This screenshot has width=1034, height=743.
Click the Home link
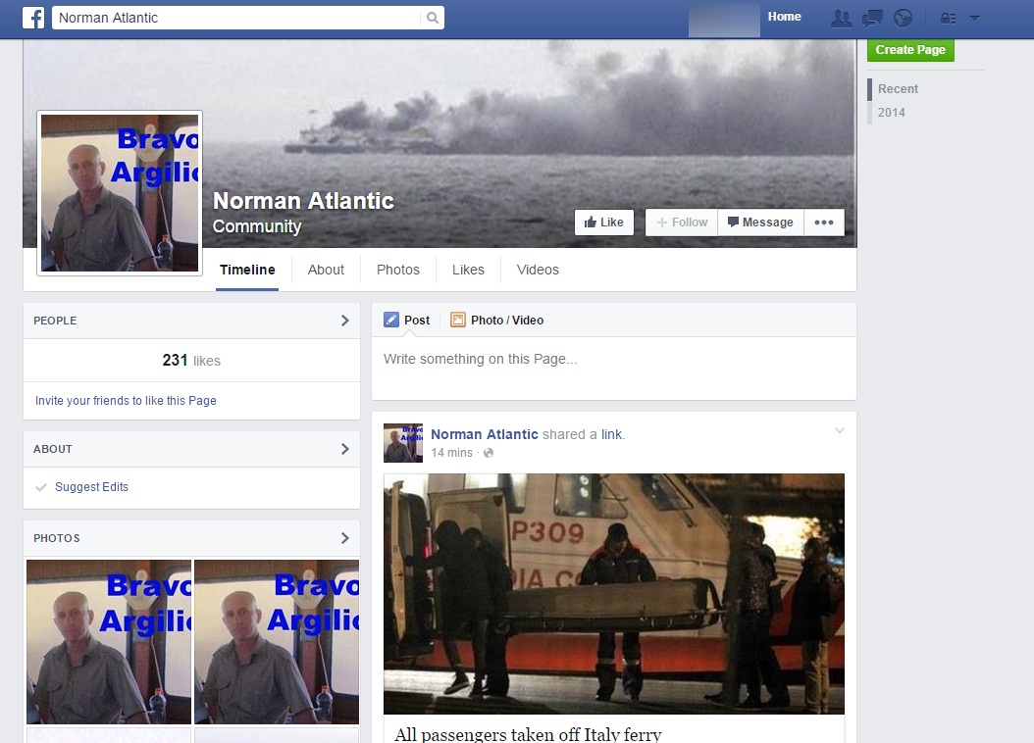tap(784, 17)
